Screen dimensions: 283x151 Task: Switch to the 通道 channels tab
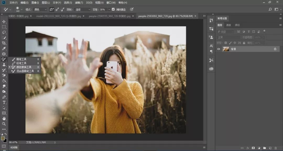click(228, 25)
